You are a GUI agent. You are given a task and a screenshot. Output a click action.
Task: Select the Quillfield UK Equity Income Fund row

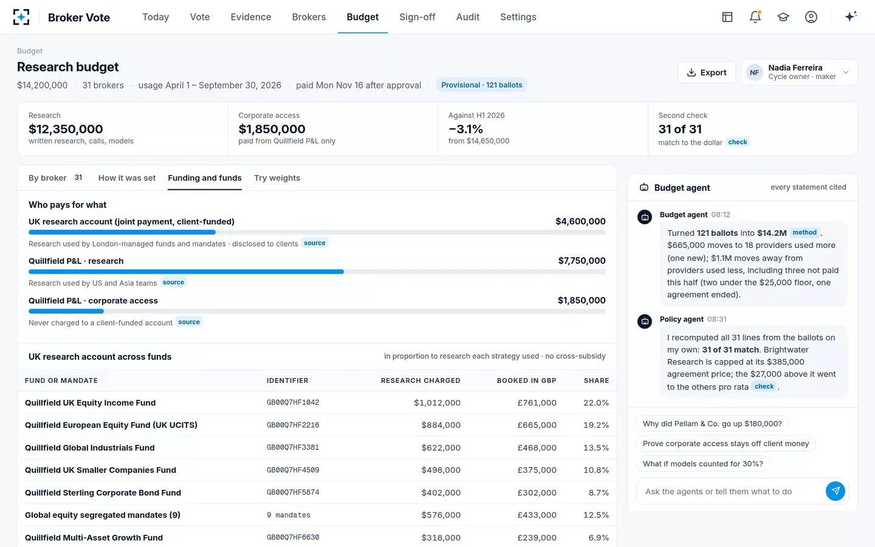pyautogui.click(x=317, y=403)
